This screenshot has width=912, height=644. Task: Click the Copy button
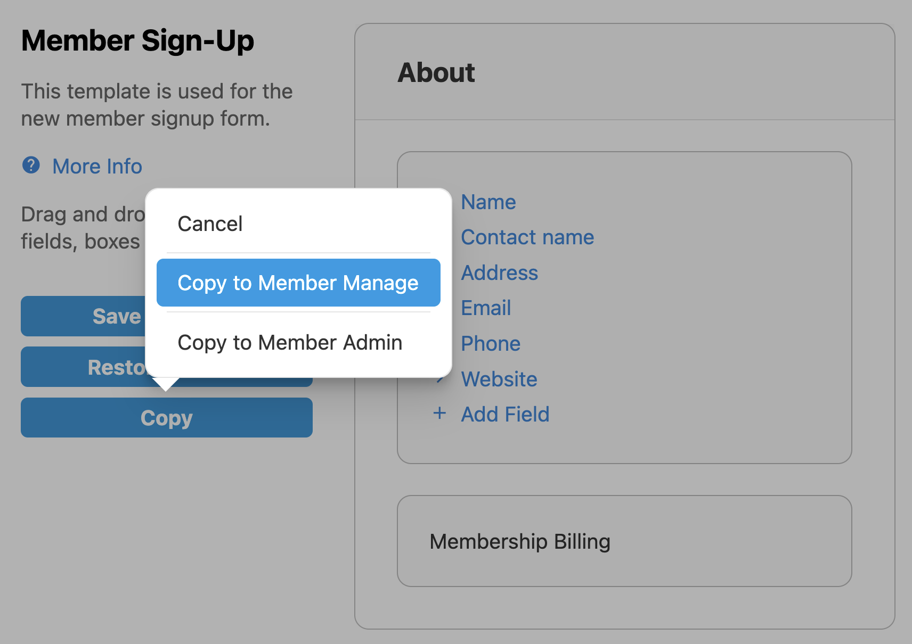click(x=166, y=418)
